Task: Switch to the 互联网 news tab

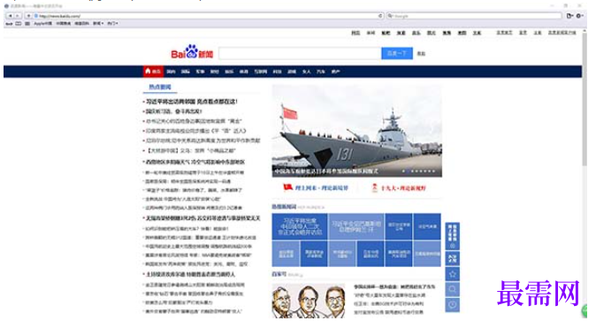Action: (261, 72)
